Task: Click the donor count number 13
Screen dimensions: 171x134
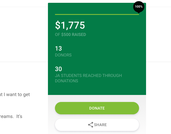Action: (59, 48)
